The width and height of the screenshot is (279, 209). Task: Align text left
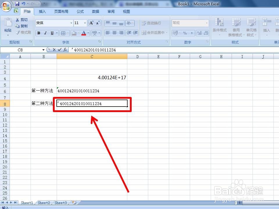pyautogui.click(x=108, y=33)
